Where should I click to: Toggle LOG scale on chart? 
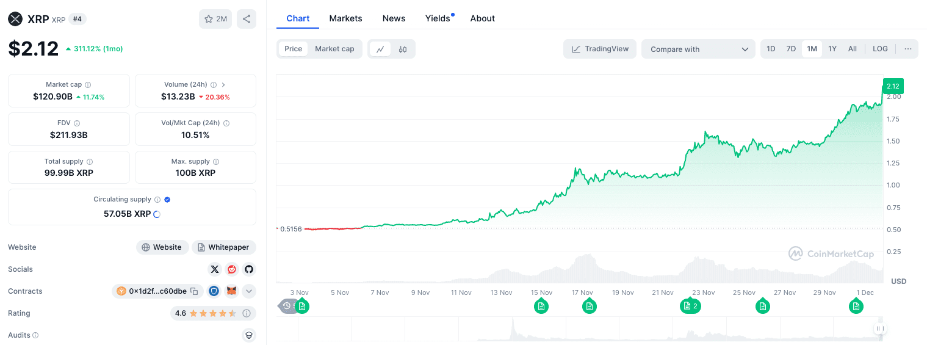880,49
